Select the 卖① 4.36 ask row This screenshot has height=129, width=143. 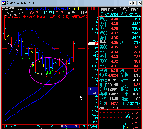click(x=120, y=38)
